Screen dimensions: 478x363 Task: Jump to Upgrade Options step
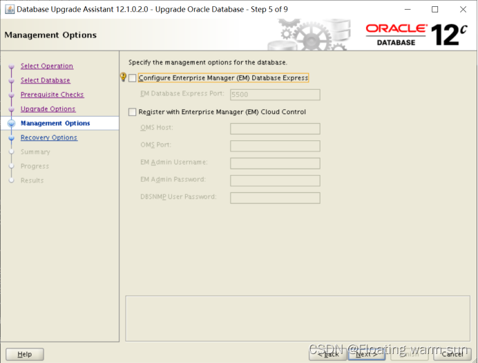48,109
